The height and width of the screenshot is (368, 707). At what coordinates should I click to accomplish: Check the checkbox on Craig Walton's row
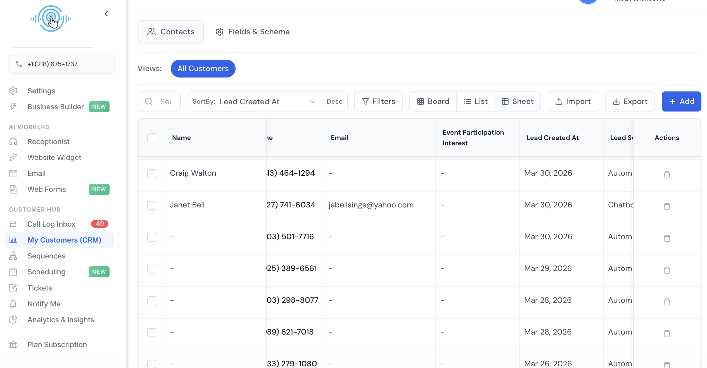[x=152, y=174]
